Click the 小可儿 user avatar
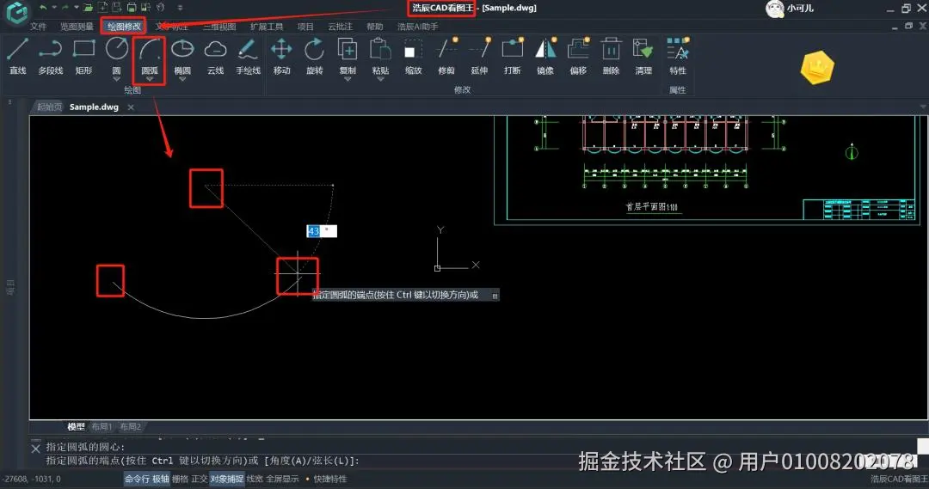929x489 pixels. pyautogui.click(x=775, y=9)
